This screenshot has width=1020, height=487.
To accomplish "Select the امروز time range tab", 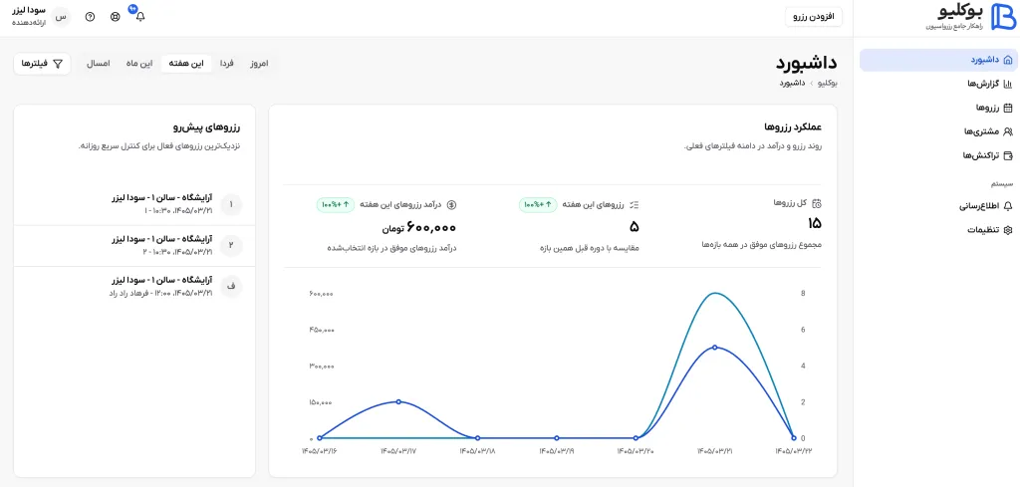I will click(260, 64).
